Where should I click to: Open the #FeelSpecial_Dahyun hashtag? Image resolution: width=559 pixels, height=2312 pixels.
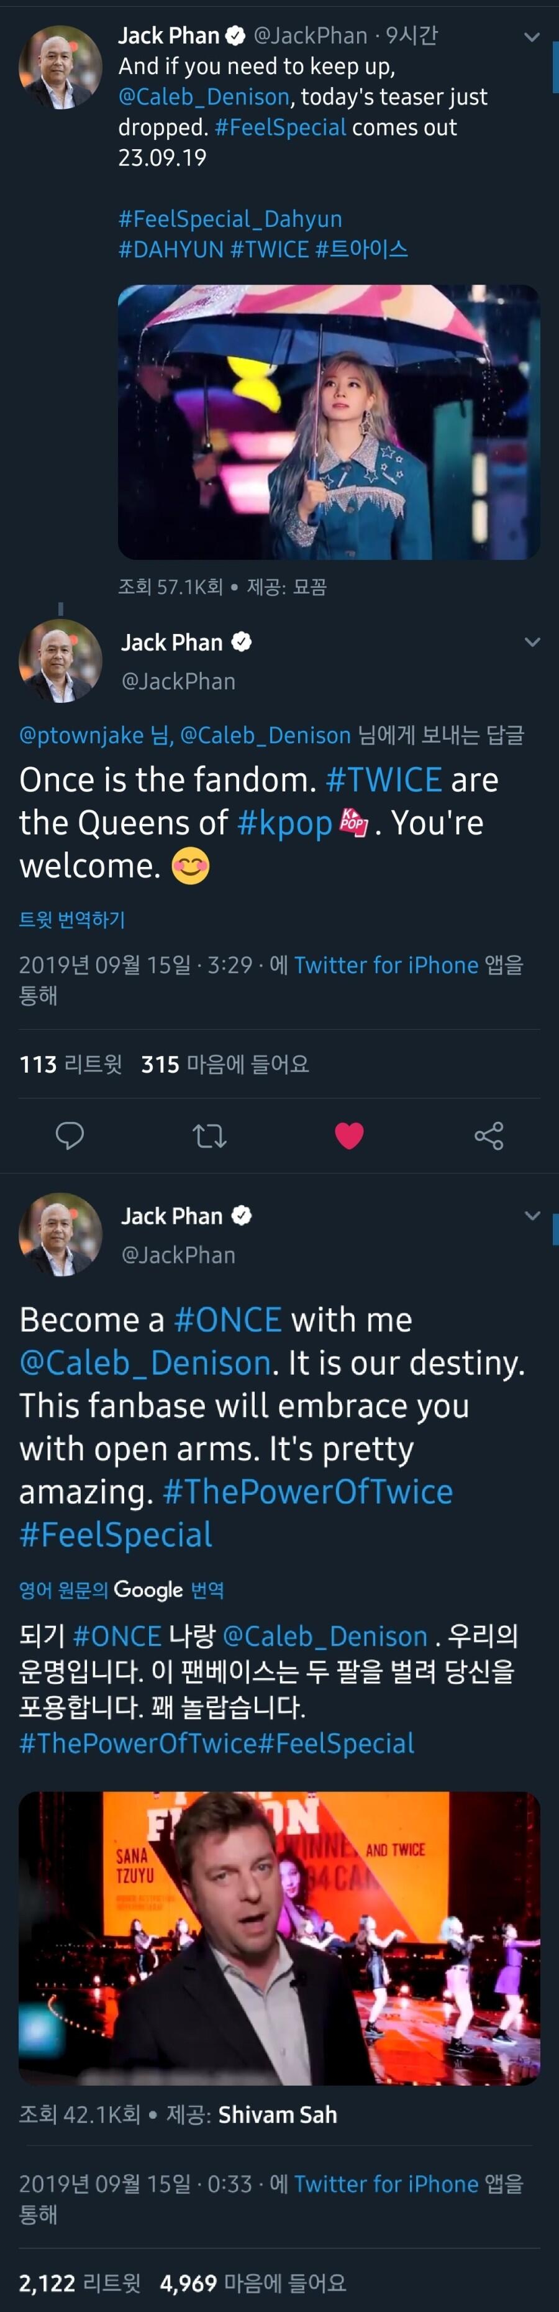click(230, 219)
